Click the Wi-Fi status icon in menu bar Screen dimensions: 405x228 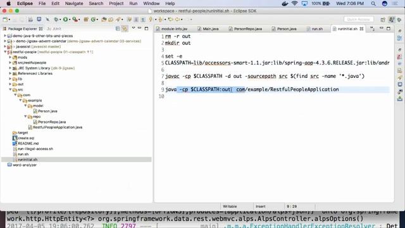[x=294, y=3]
